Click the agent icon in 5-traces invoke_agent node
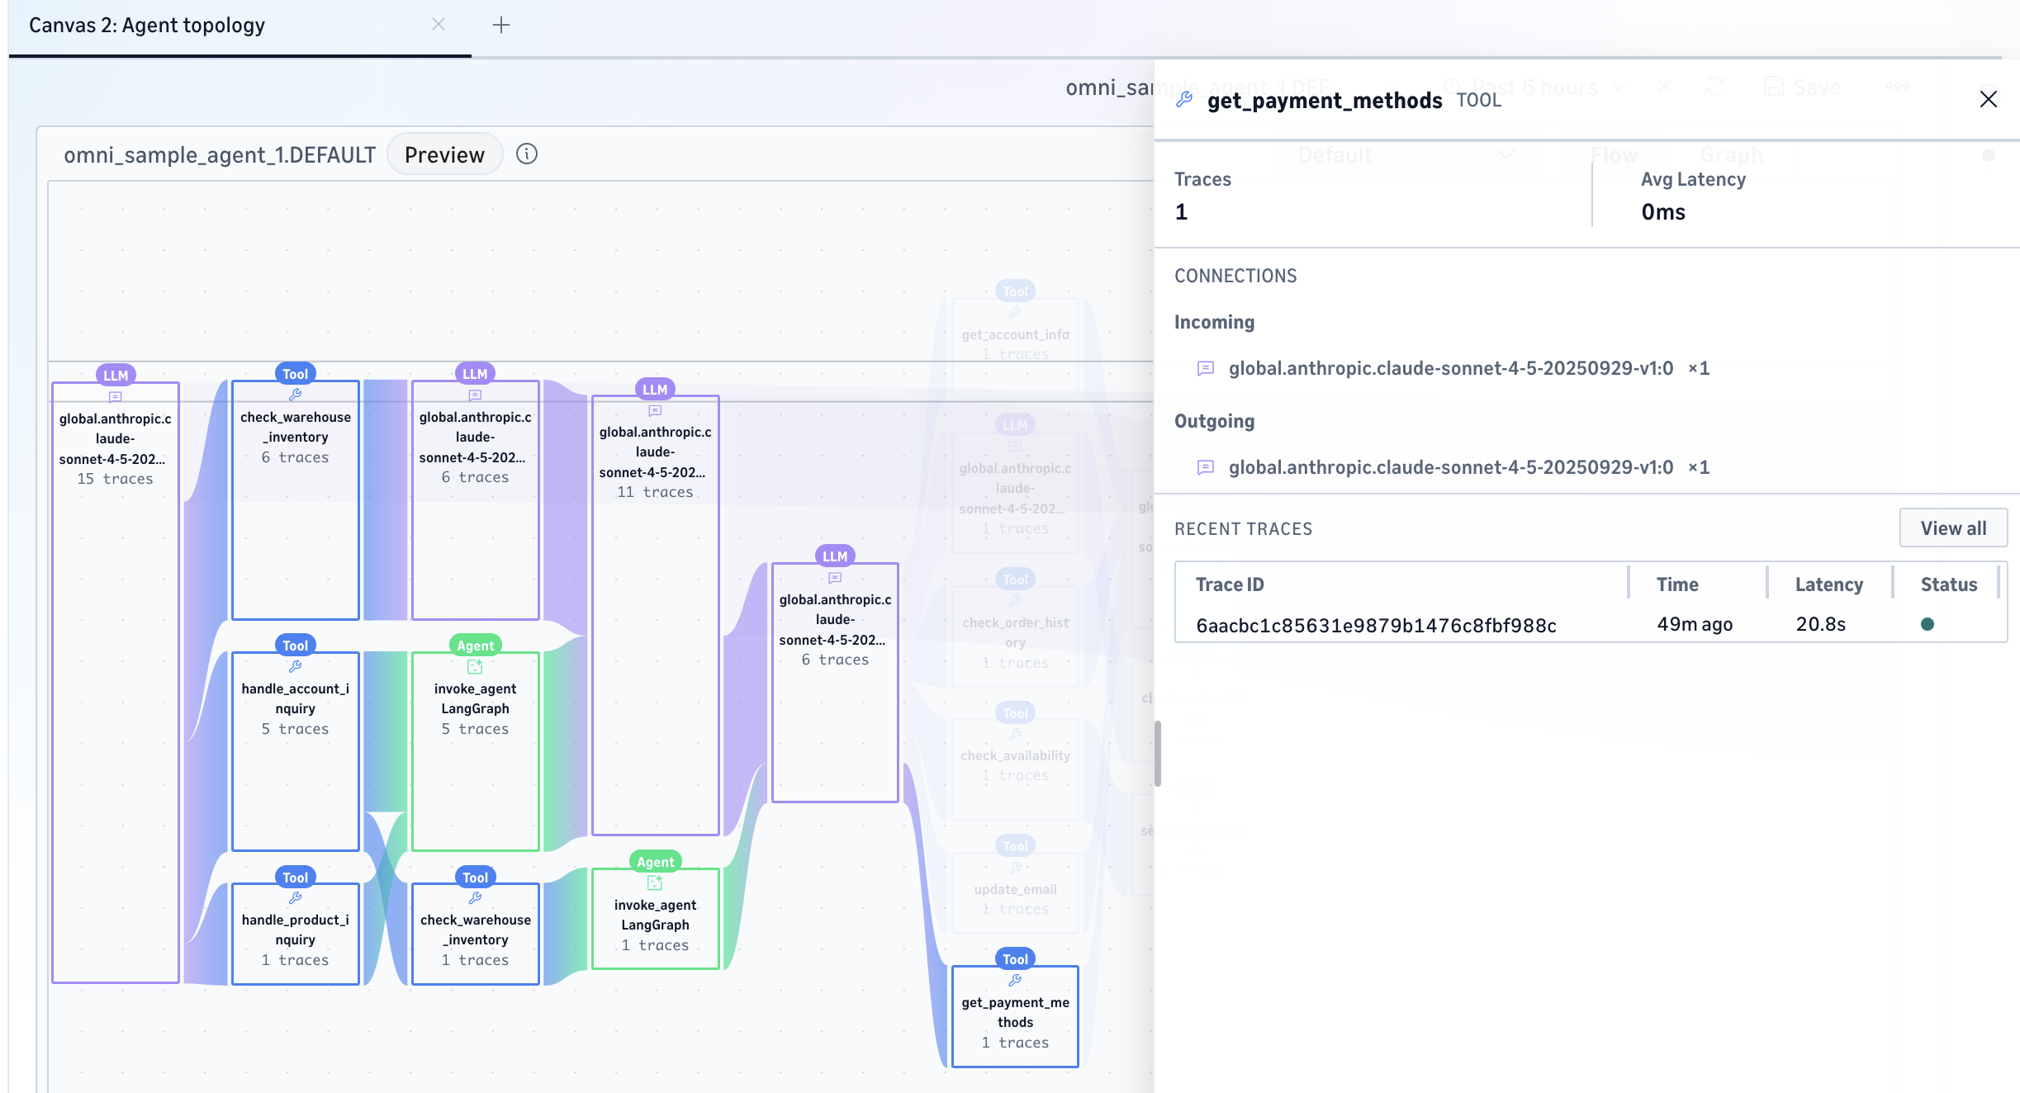The height and width of the screenshot is (1093, 2020). [x=475, y=667]
